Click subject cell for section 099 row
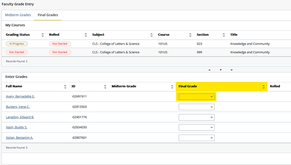 click(116, 52)
